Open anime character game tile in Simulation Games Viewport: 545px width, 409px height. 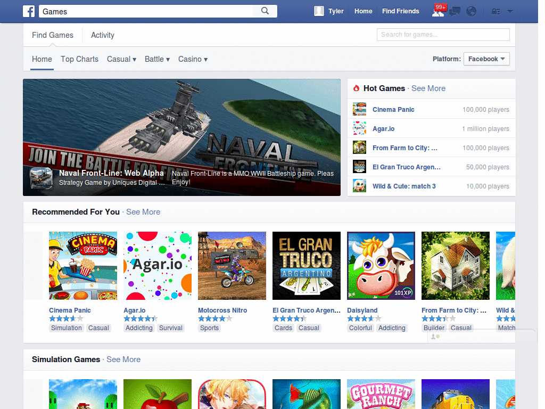pos(232,394)
